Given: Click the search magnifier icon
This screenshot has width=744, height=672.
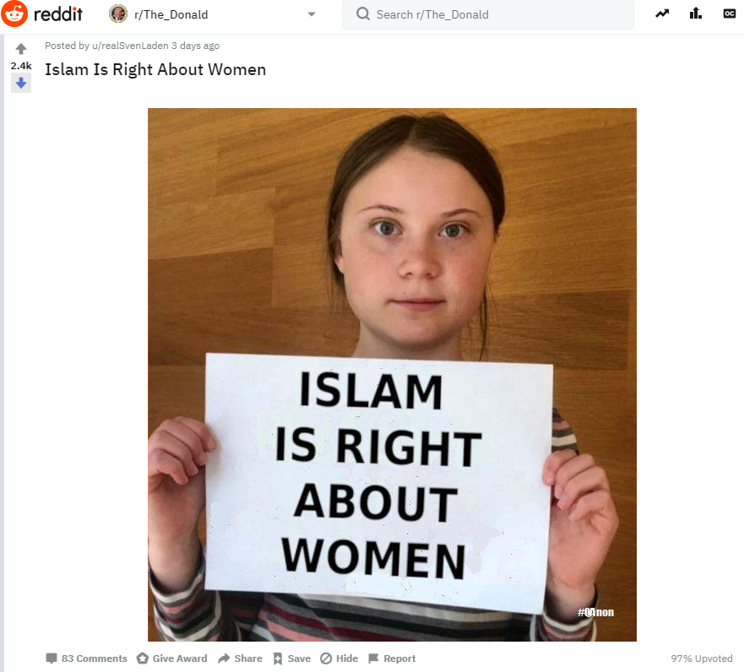Looking at the screenshot, I should (363, 14).
